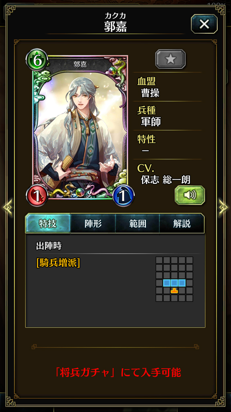Tap the red attack 1 badge

click(x=37, y=196)
